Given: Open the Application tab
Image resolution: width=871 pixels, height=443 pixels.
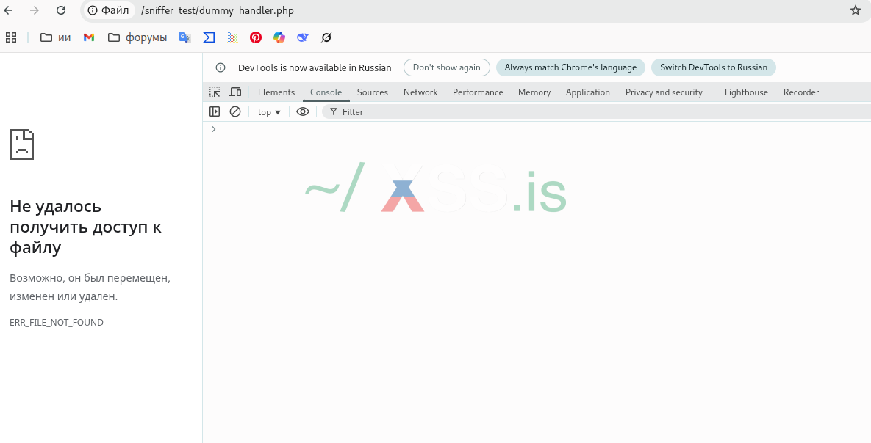Looking at the screenshot, I should coord(588,92).
